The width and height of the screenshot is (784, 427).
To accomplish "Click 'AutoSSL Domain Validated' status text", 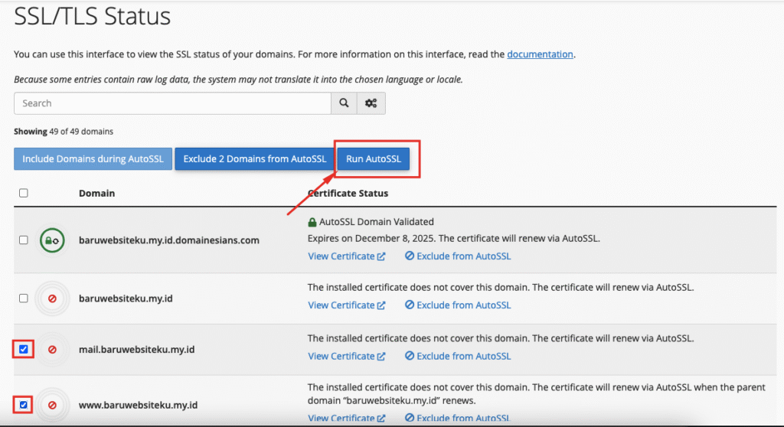I will (377, 221).
